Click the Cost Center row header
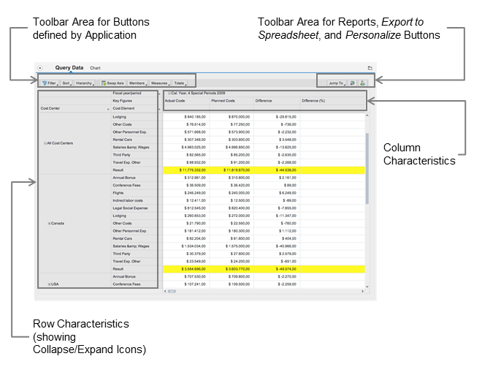Screen dimensions: 482x367 tap(74, 109)
